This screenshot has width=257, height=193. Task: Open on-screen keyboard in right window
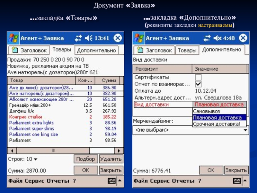click(237, 181)
